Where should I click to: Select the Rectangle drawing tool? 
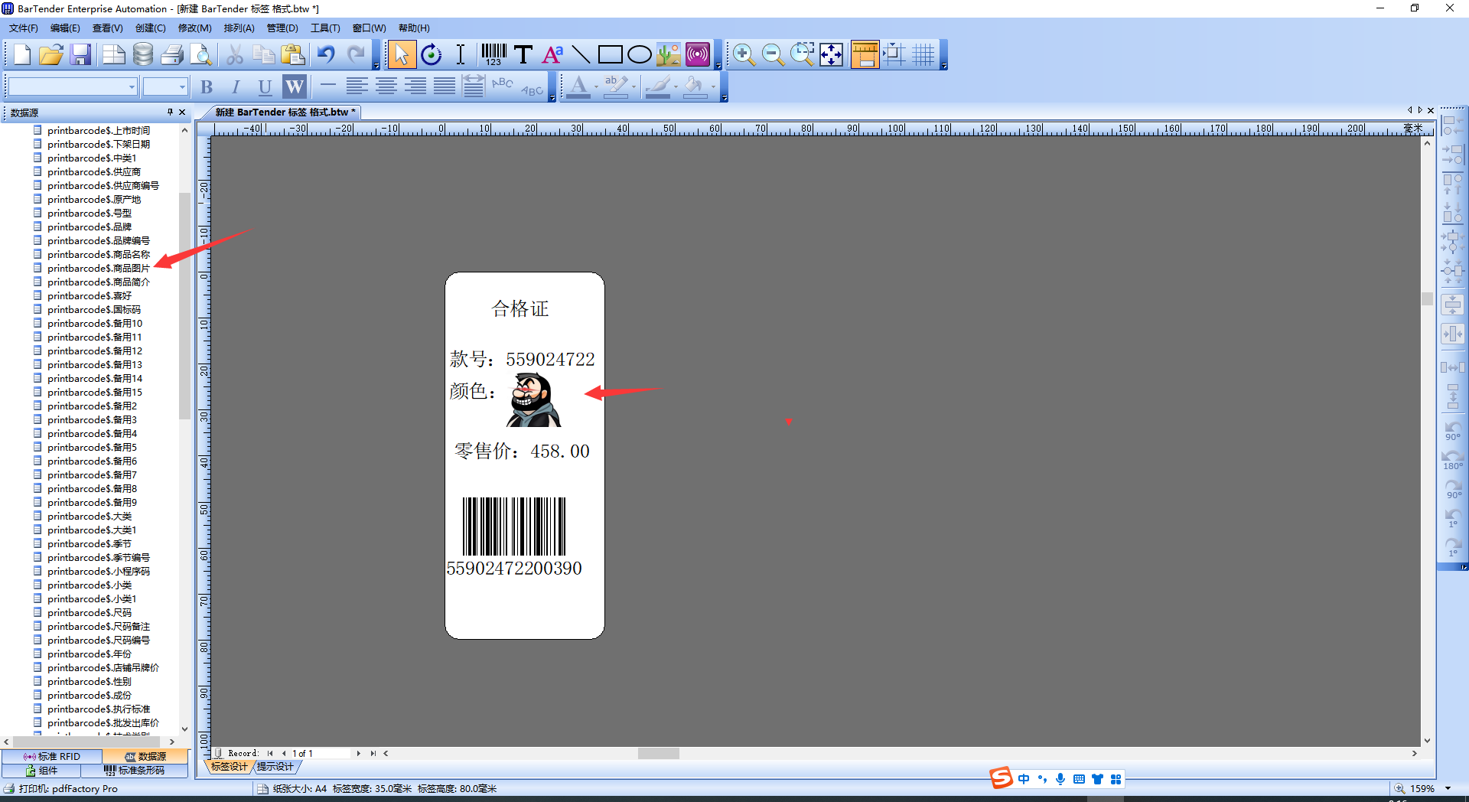[610, 55]
